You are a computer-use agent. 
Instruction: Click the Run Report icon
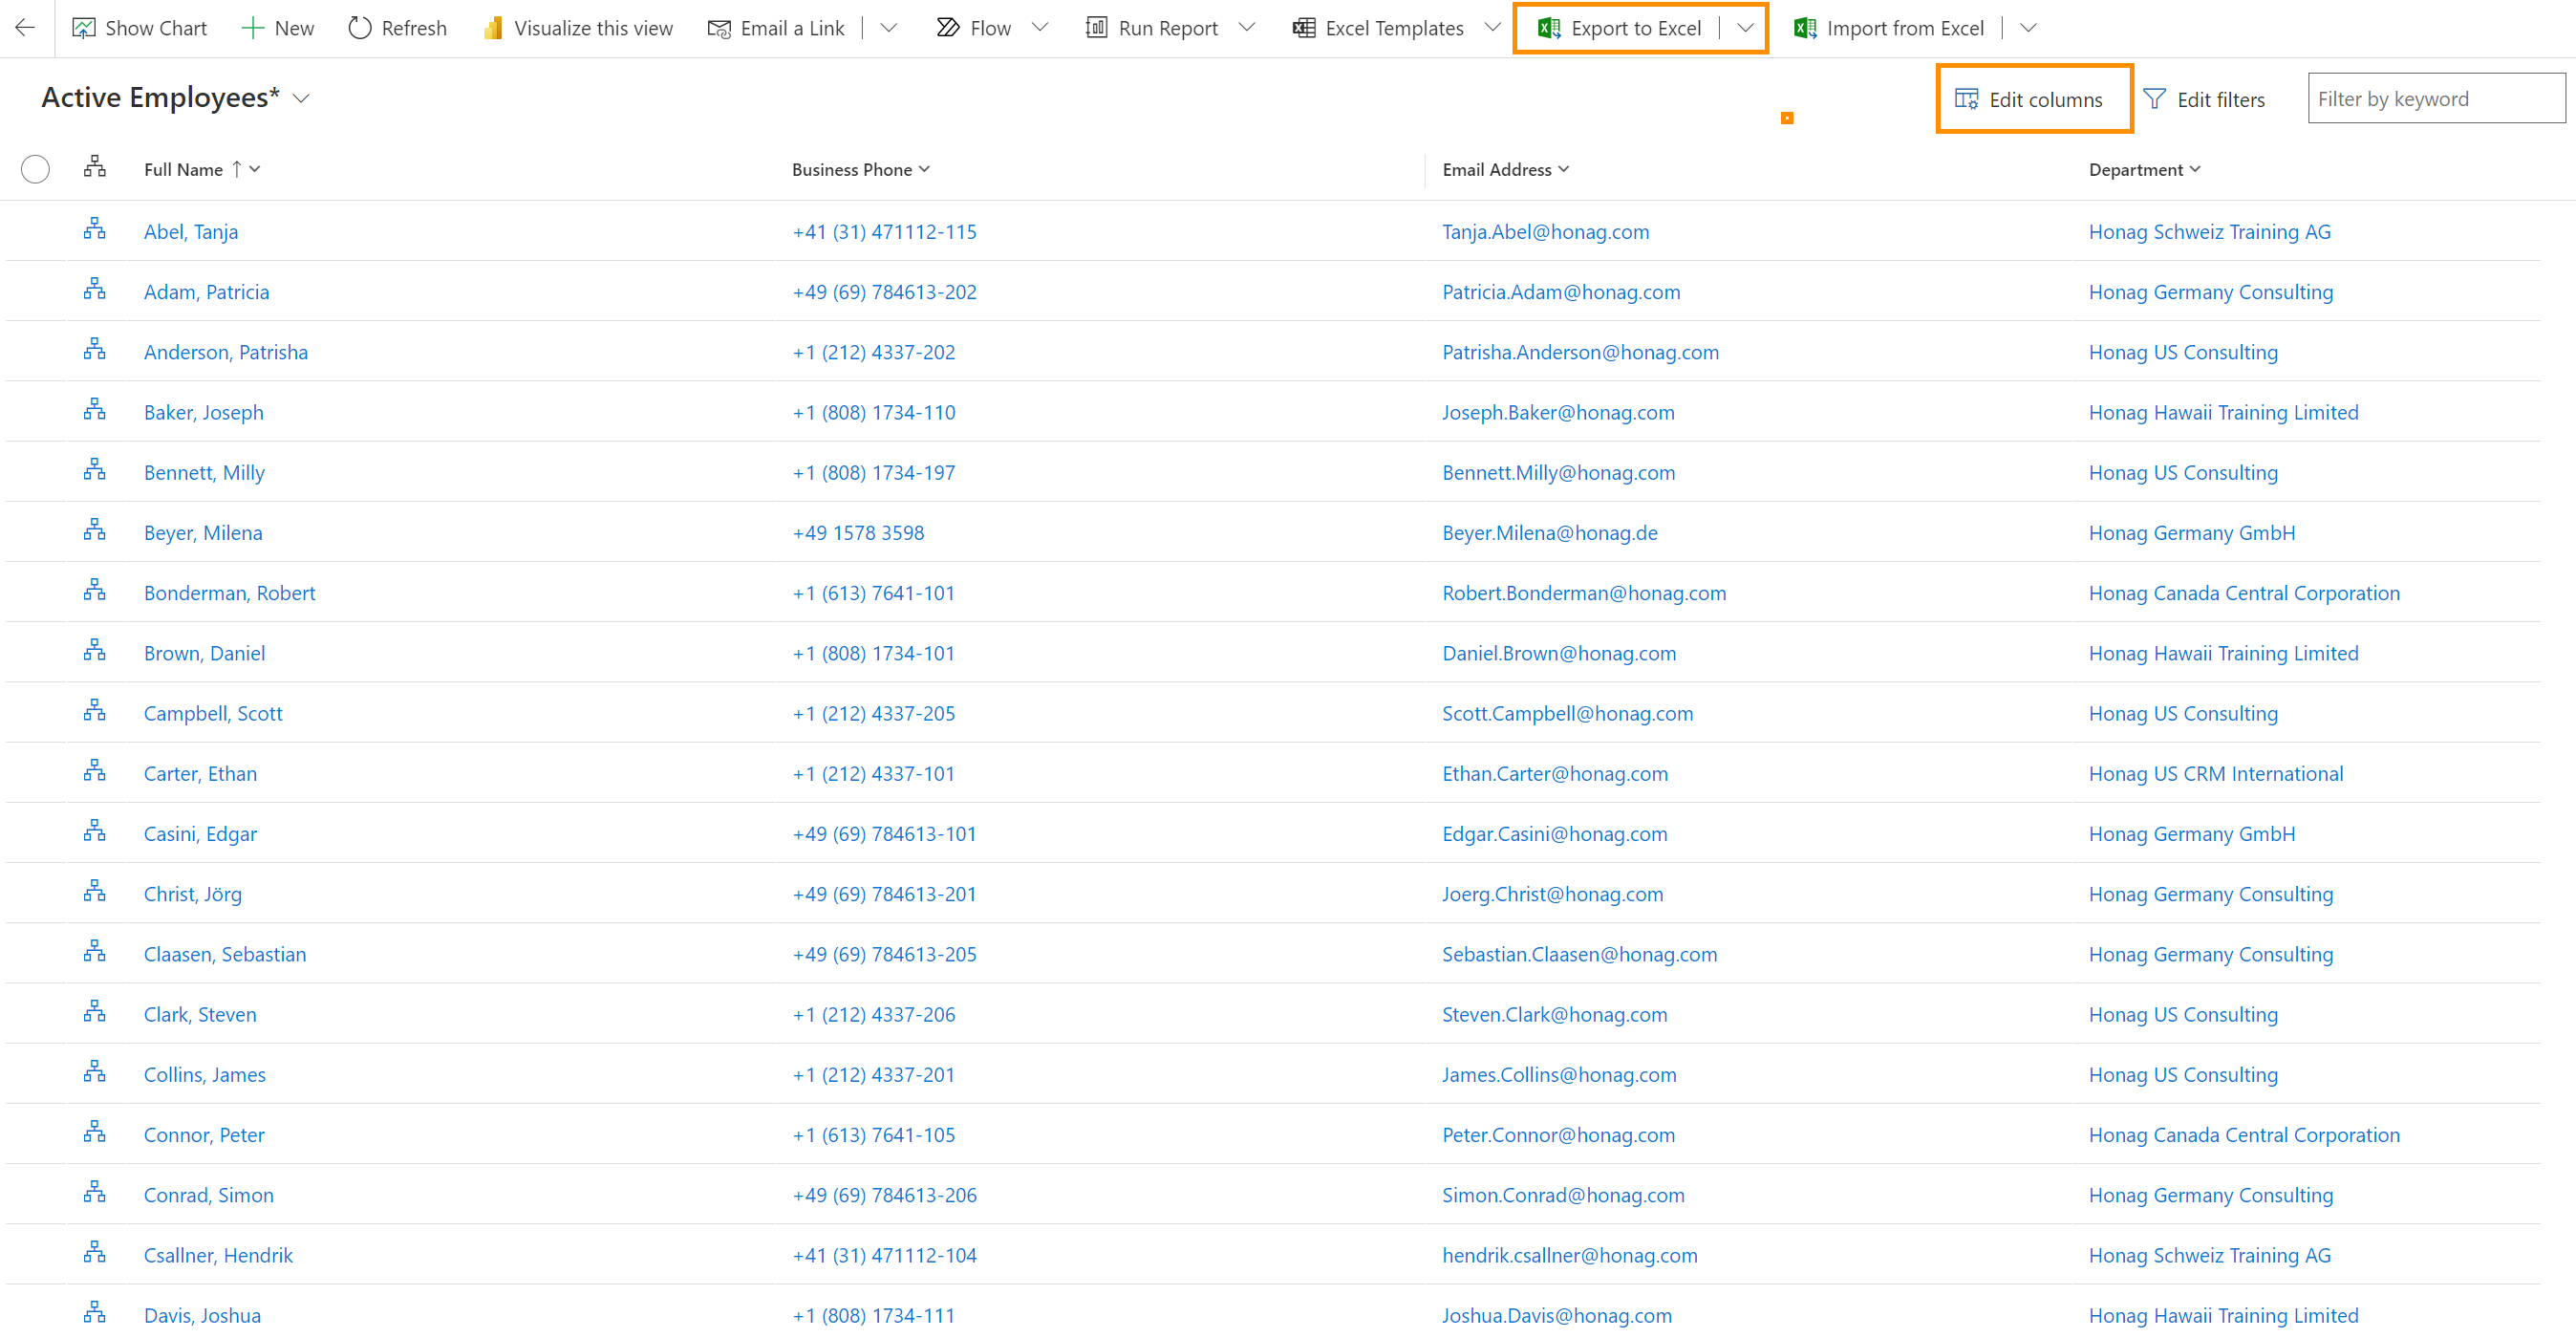pyautogui.click(x=1096, y=28)
